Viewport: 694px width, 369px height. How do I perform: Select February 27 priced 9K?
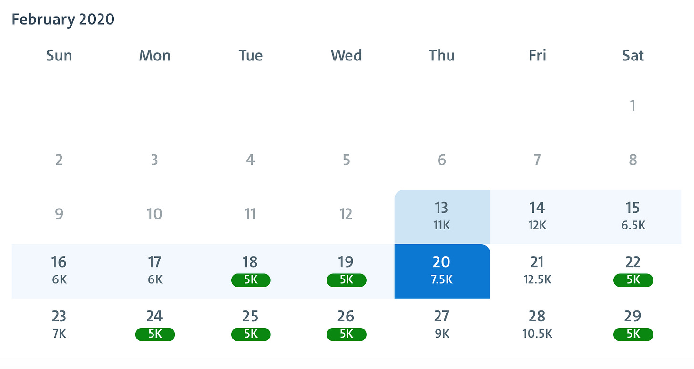point(442,325)
